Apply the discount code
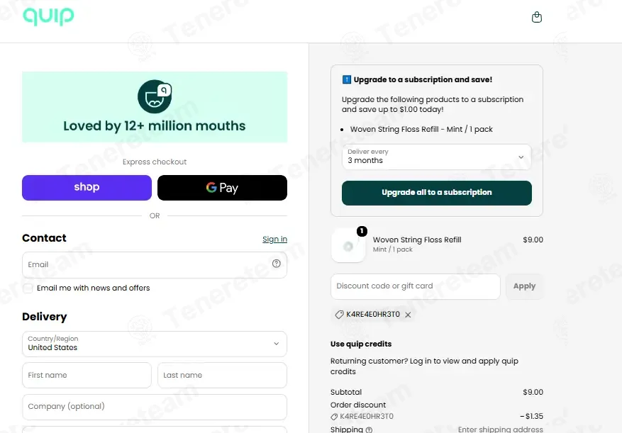Viewport: 622px width, 433px height. (x=524, y=286)
